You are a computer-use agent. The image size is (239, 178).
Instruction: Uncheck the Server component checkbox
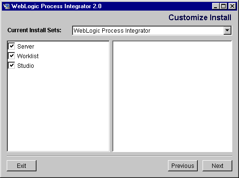[x=12, y=46]
